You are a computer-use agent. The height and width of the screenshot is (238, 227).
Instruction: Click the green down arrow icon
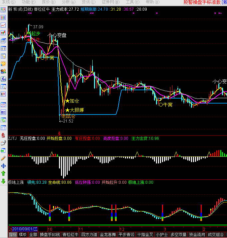[x=3, y=181]
